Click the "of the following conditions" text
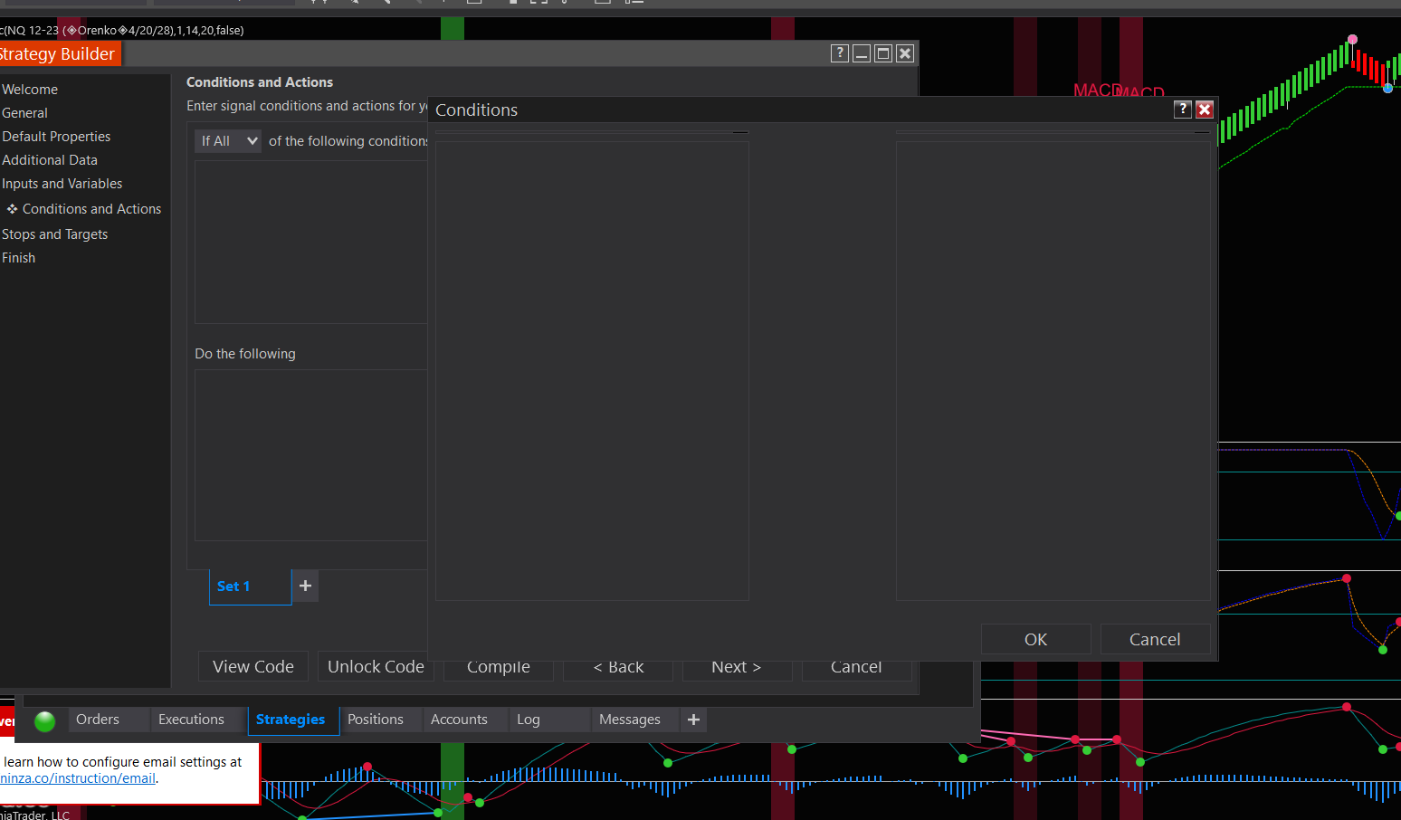Screen dimensions: 1401x820 pyautogui.click(x=348, y=141)
